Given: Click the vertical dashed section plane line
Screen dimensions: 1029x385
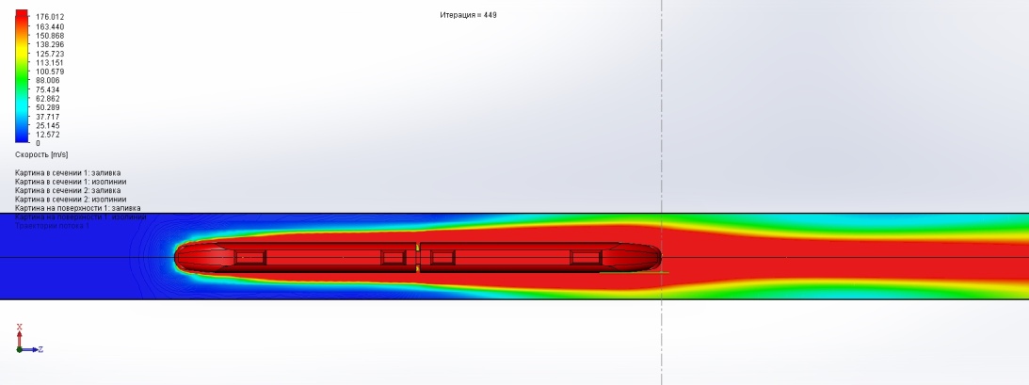Looking at the screenshot, I should click(x=662, y=113).
